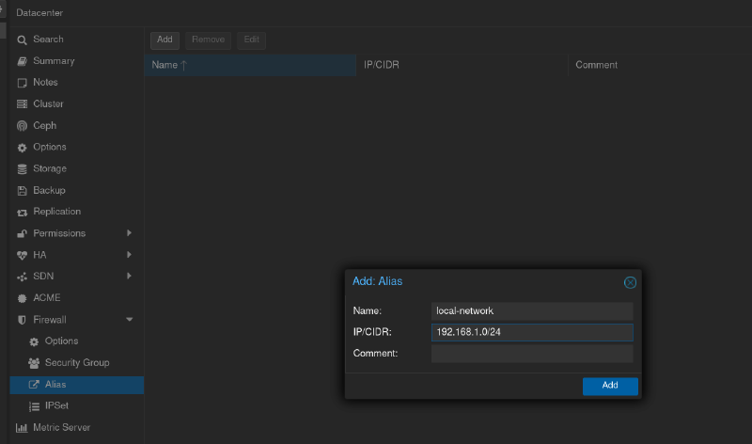Screen dimensions: 752x444
Task: Open the Security Group menu item
Action: pyautogui.click(x=76, y=363)
